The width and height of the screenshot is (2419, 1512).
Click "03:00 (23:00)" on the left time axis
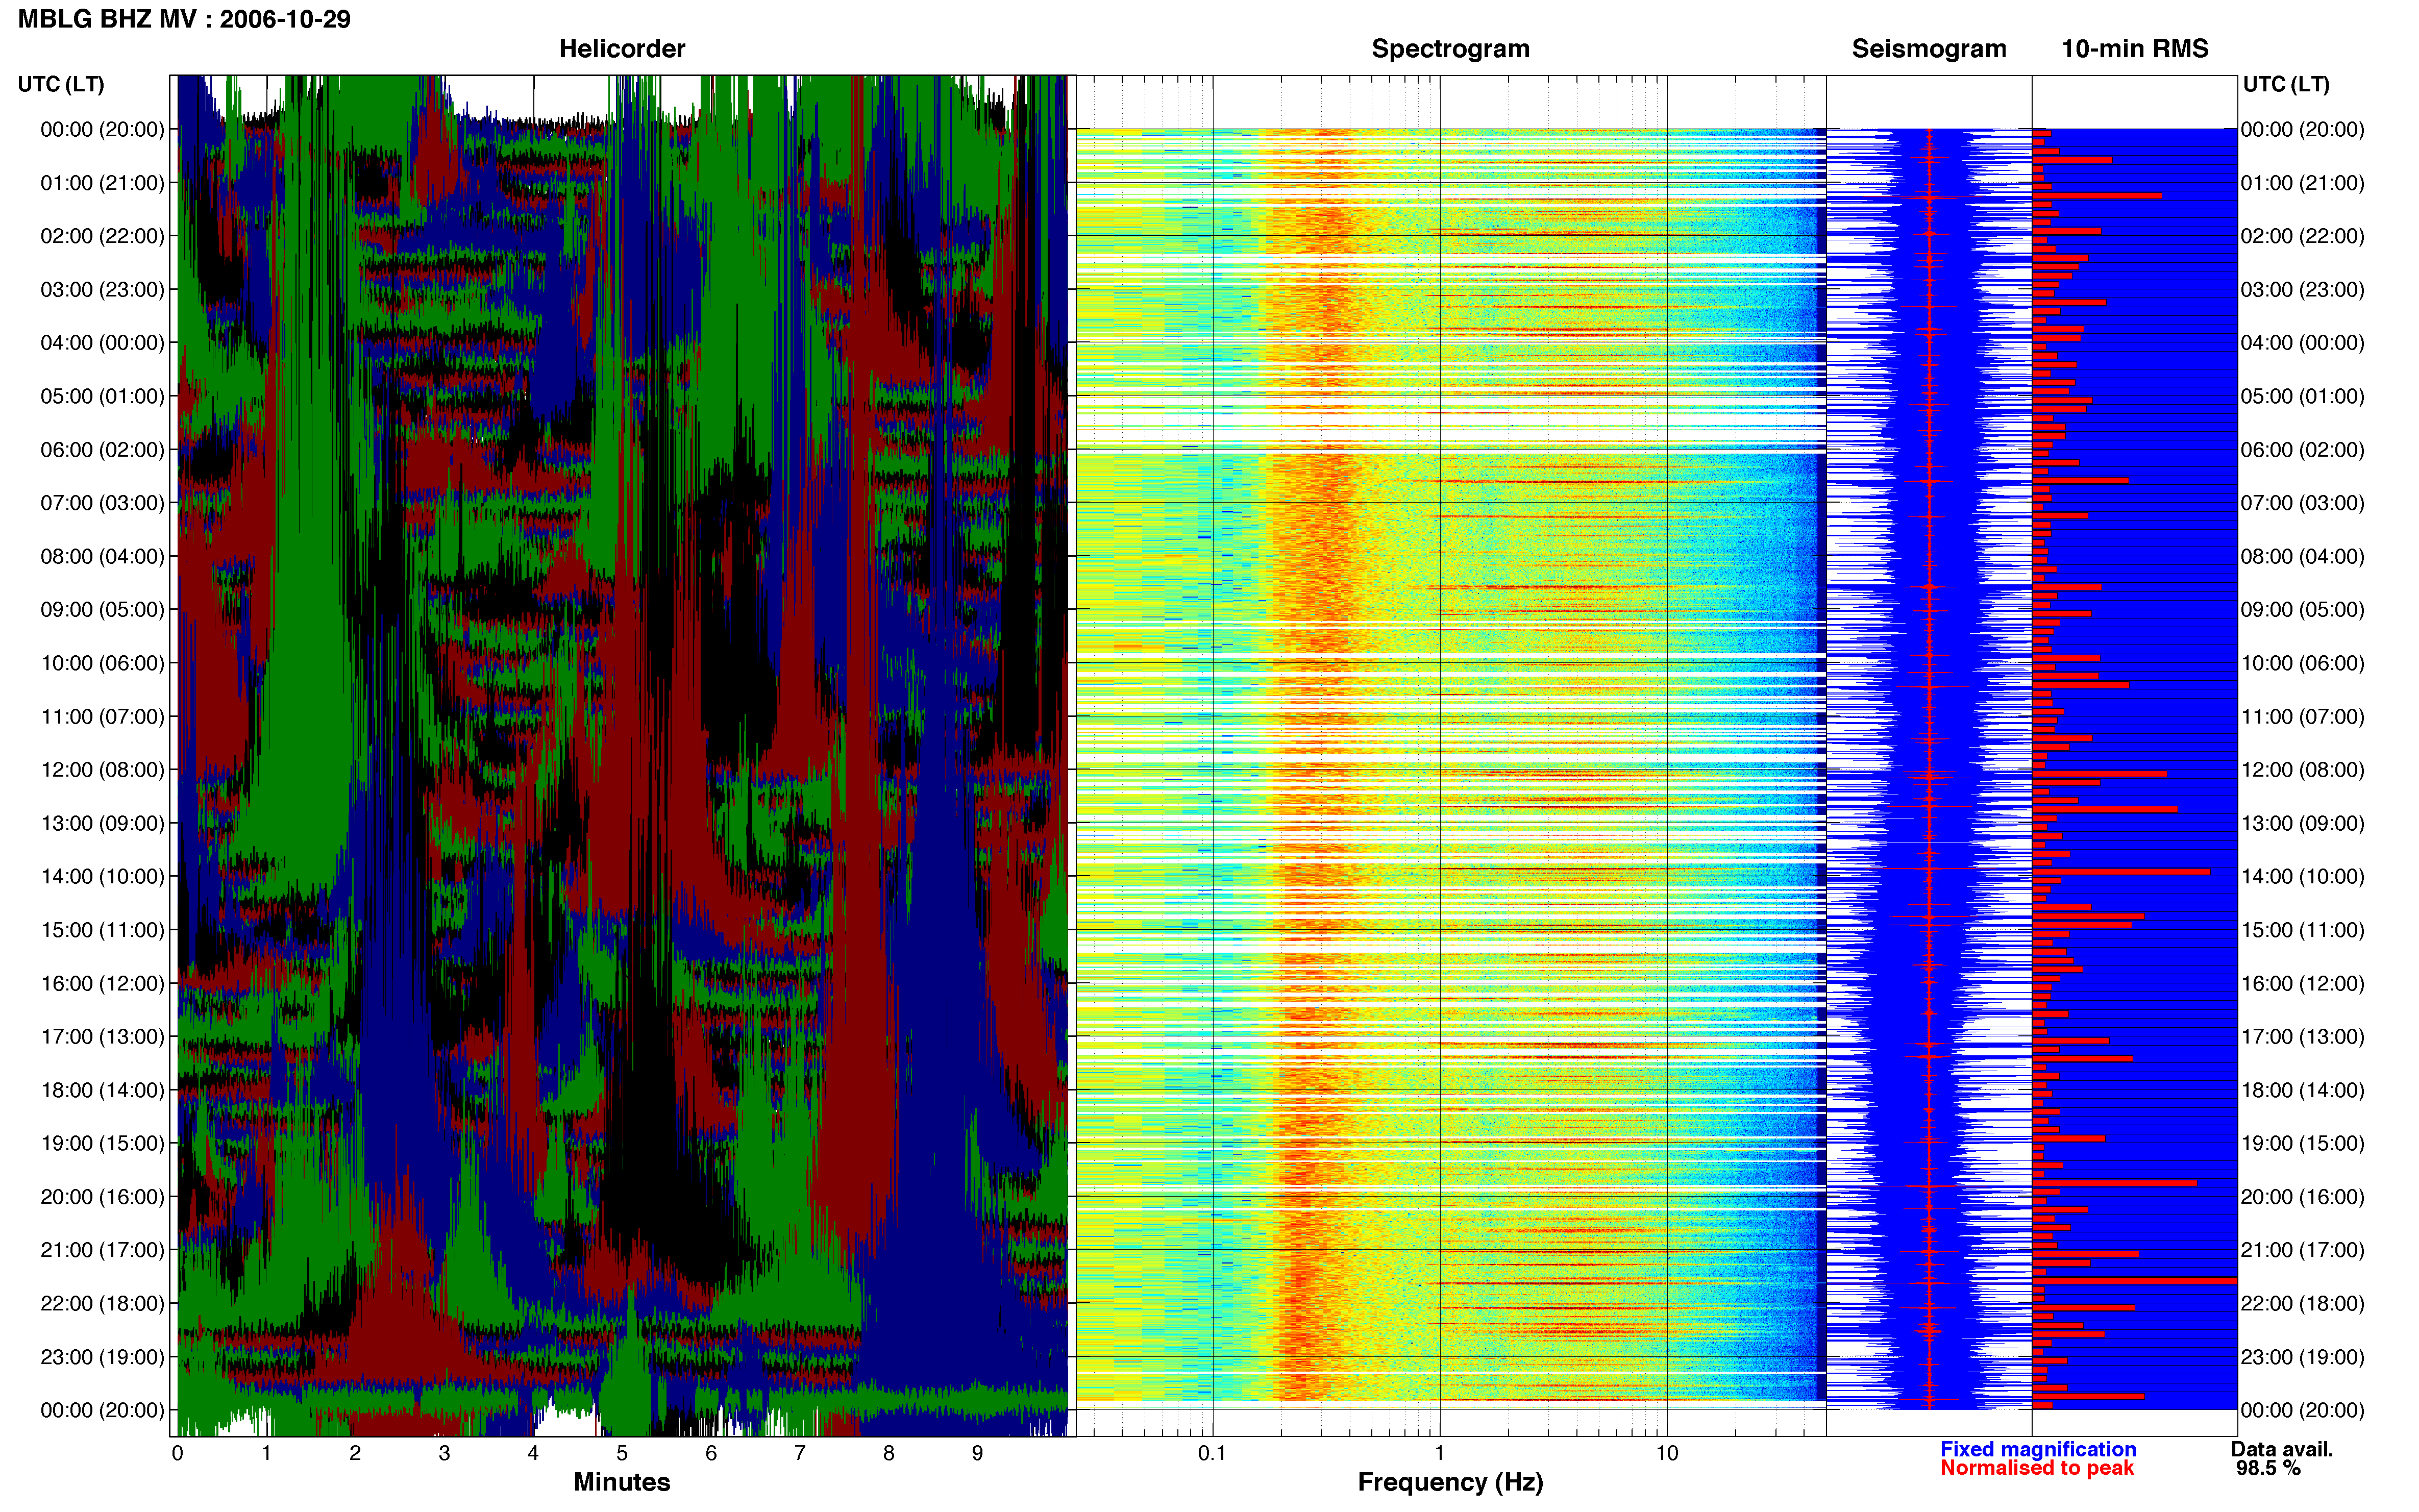102,290
